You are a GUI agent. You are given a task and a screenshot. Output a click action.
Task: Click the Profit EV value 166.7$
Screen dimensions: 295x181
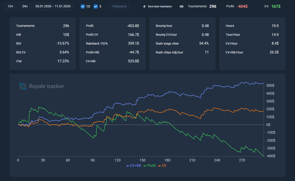click(x=134, y=35)
